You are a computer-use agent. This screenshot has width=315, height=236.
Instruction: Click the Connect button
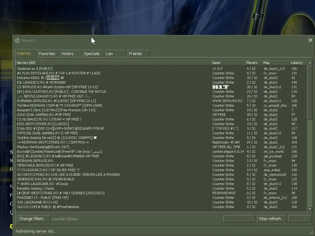pos(300,219)
